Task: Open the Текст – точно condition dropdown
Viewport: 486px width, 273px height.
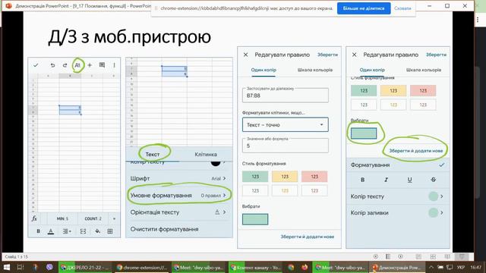Action: [286, 124]
